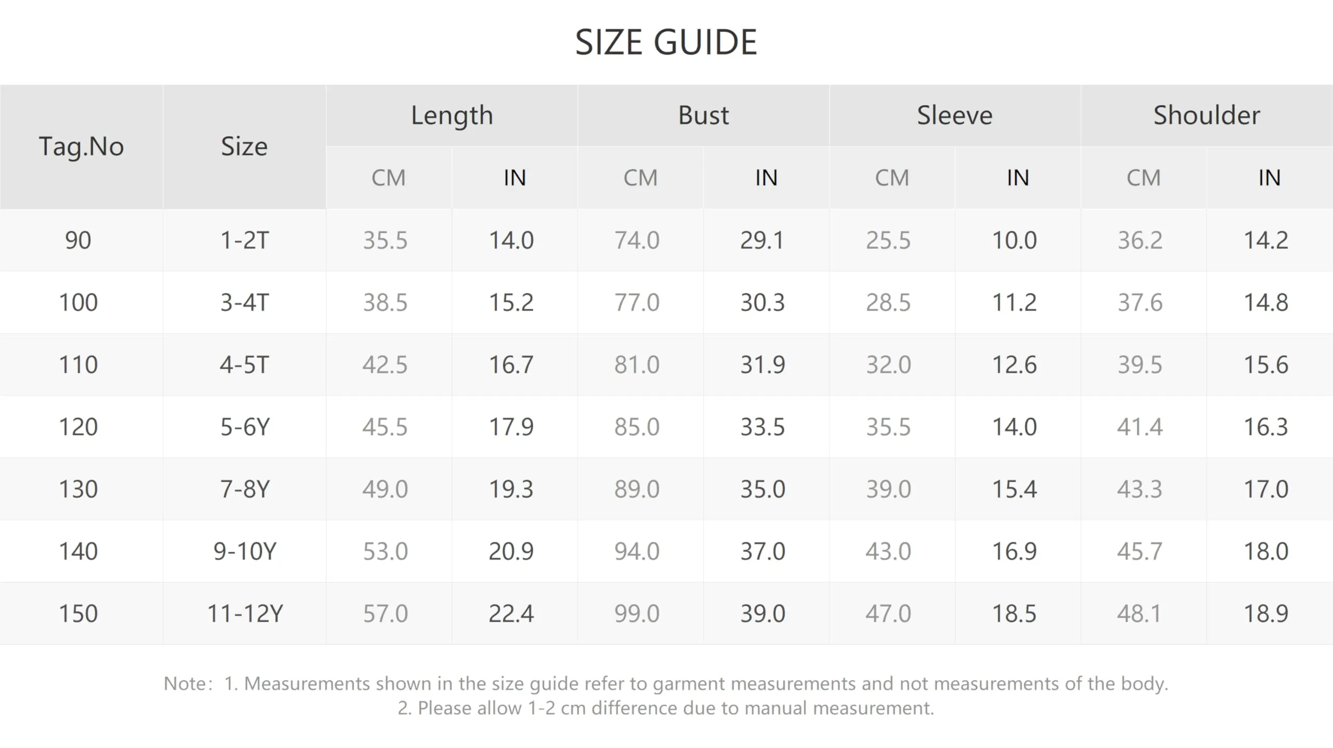The image size is (1333, 748).
Task: Click the Length column header
Action: tap(452, 116)
